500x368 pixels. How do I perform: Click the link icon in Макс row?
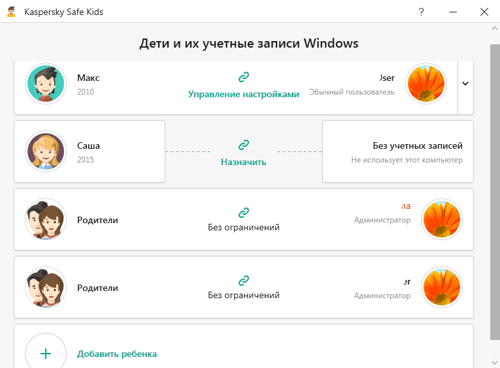(244, 77)
